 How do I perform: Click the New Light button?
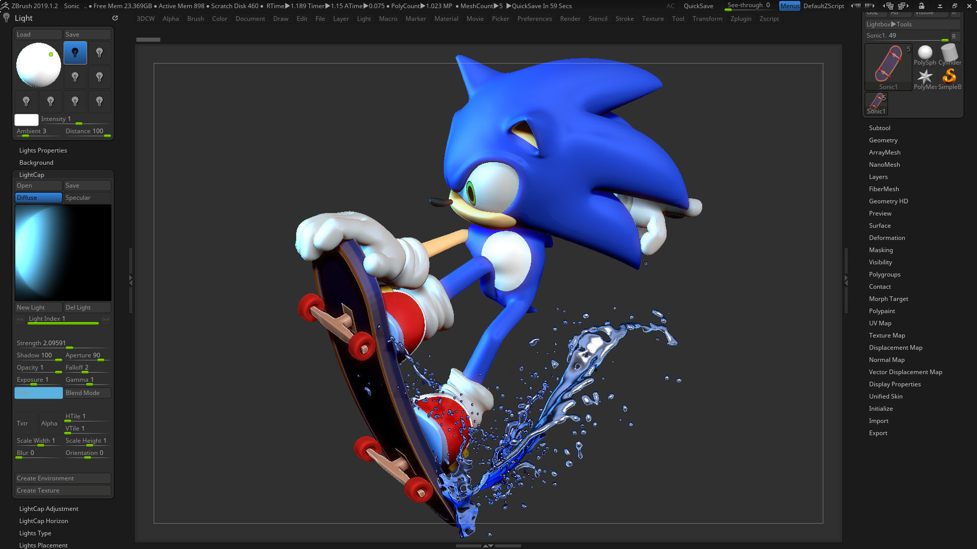pyautogui.click(x=39, y=308)
